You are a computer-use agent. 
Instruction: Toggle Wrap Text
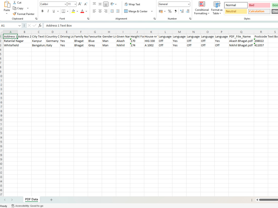pyautogui.click(x=132, y=4)
